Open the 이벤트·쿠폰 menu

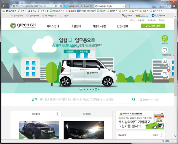pyautogui.click(x=99, y=26)
